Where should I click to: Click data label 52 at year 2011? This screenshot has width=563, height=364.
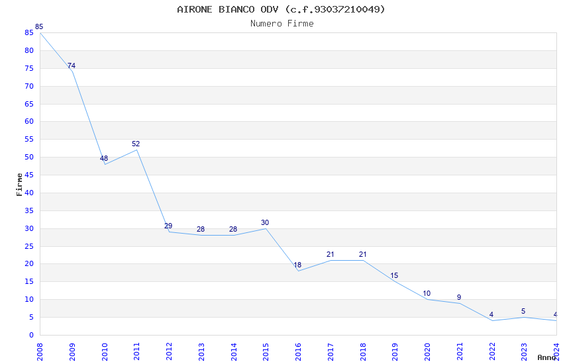tap(136, 144)
